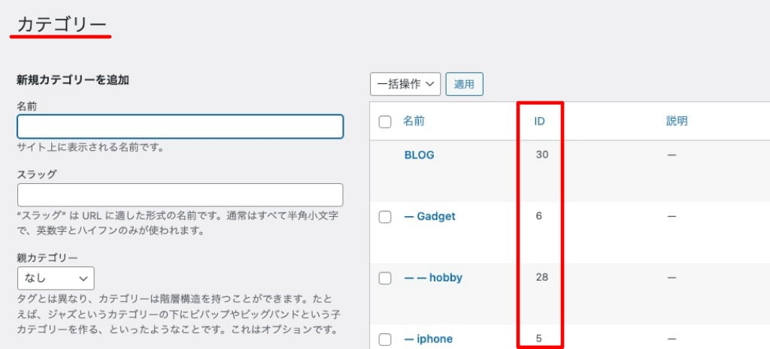Screen dimensions: 770x349
Task: Check the Gadget category checkbox
Action: pyautogui.click(x=385, y=217)
